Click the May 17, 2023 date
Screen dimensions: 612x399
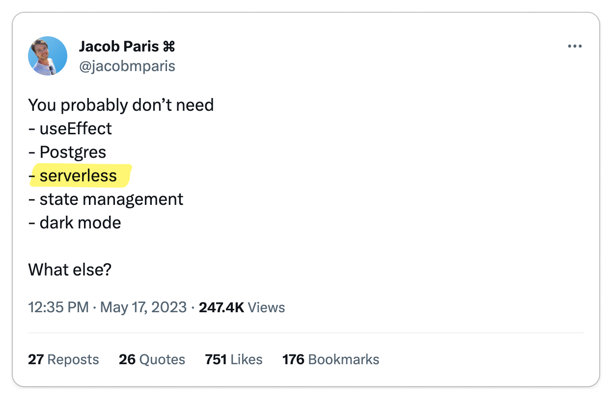[x=143, y=307]
